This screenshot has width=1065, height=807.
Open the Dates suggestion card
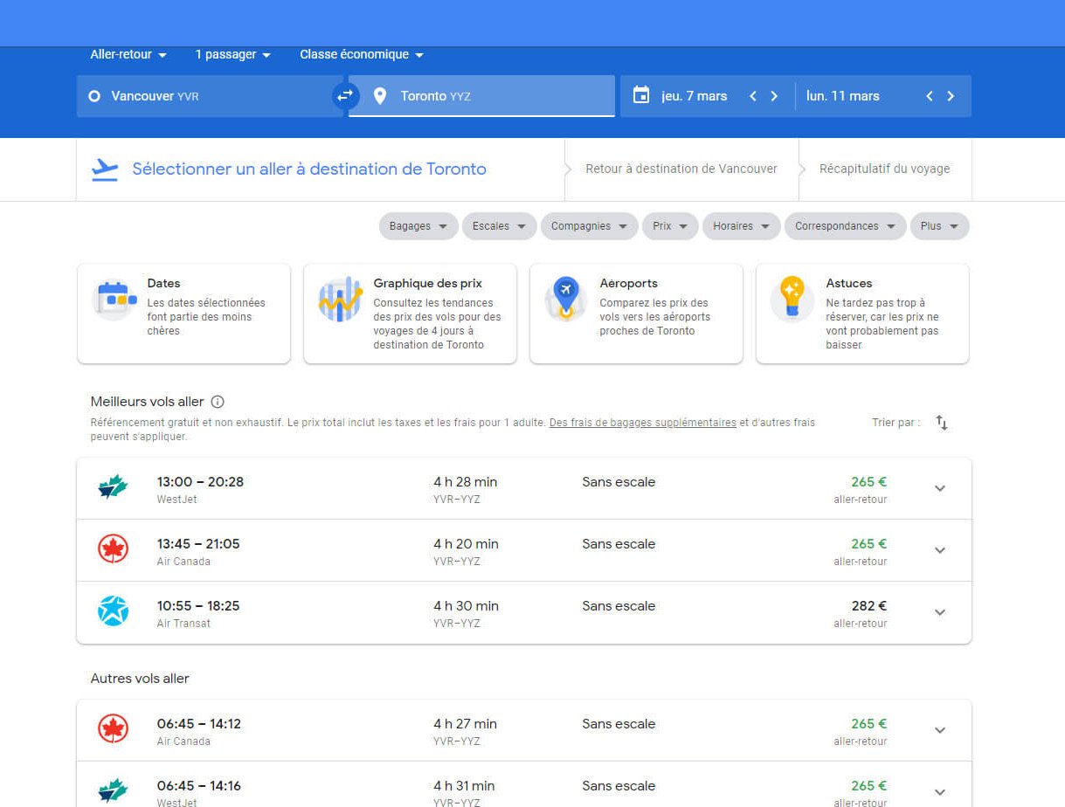(183, 314)
